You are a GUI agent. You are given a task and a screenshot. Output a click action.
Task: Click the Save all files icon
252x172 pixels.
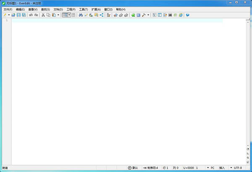tap(24, 15)
